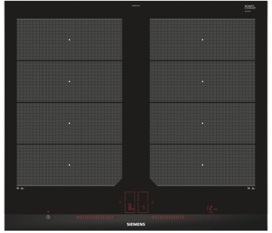Viewport: 272px width, 233px height.
Task: Tap the flexZone symbol left of the displays
Action: coord(120,202)
